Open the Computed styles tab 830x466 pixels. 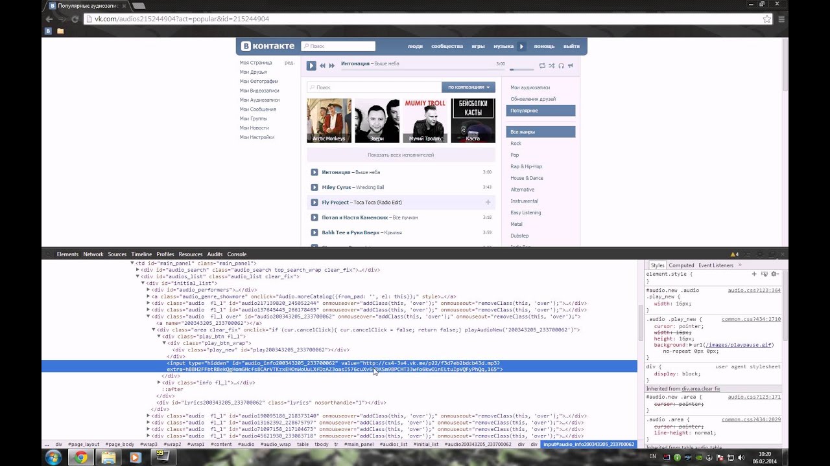(682, 265)
